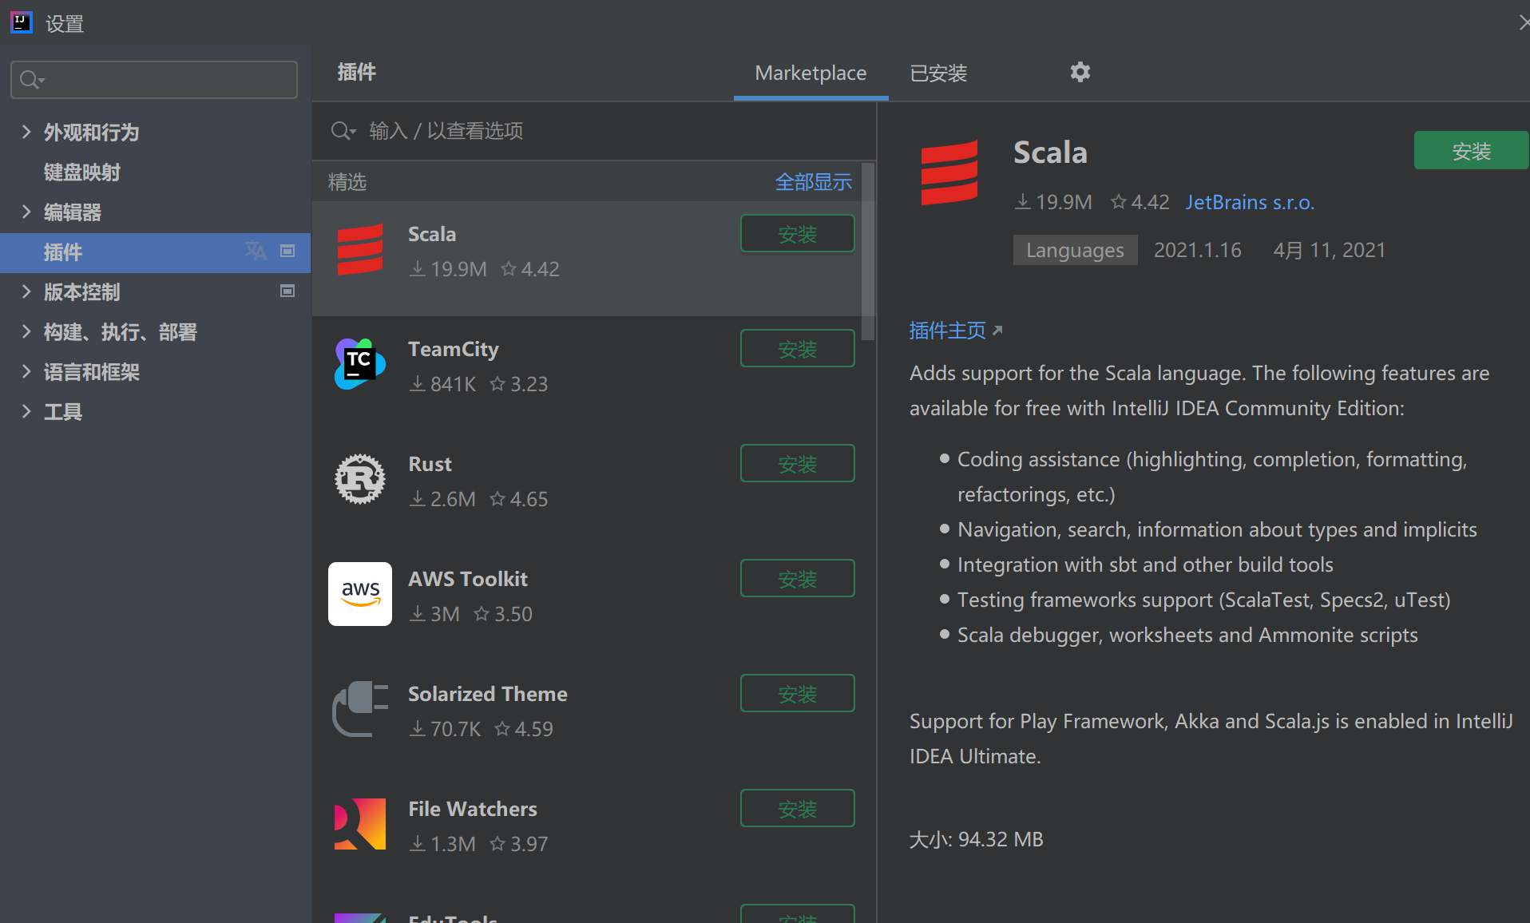Screen dimensions: 1530x923
Task: Click the large Scala logo in details
Action: tap(949, 172)
